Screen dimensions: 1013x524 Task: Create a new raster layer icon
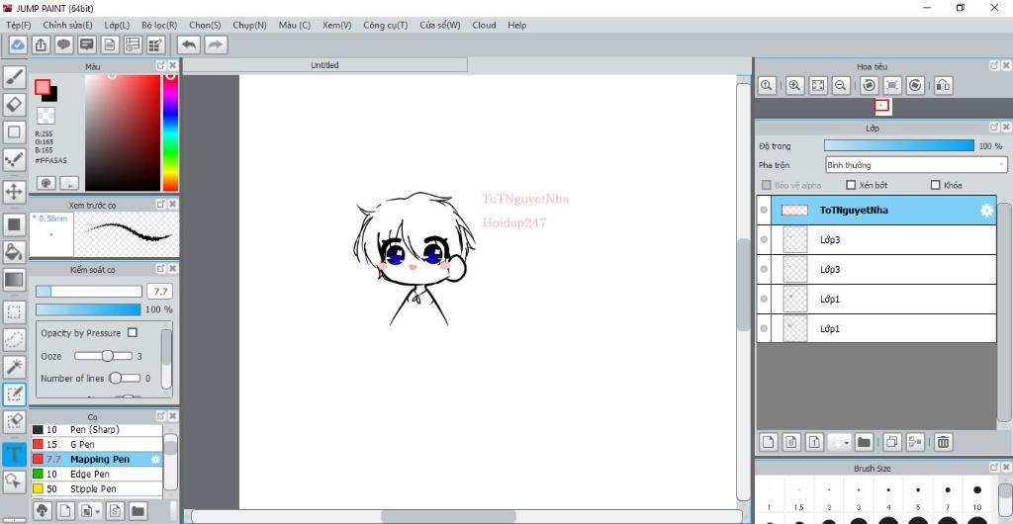768,442
